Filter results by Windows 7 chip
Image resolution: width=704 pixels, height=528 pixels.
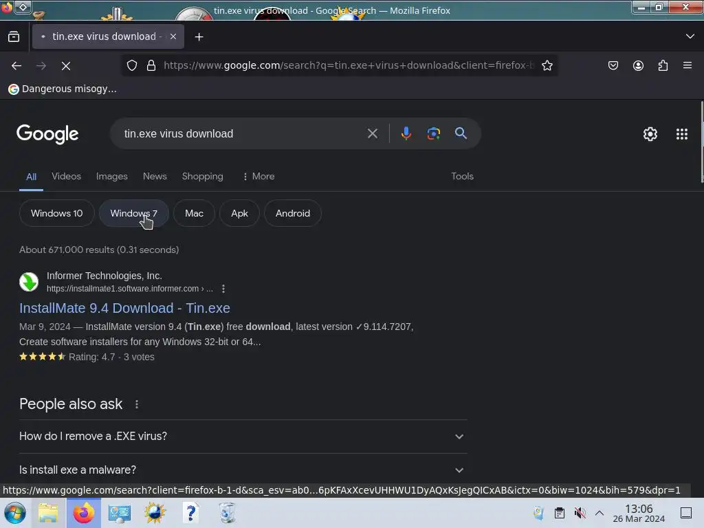(134, 213)
